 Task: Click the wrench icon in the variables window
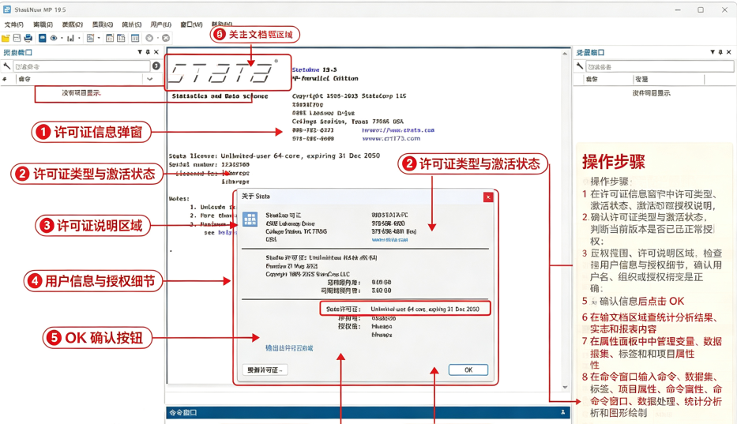tap(580, 66)
